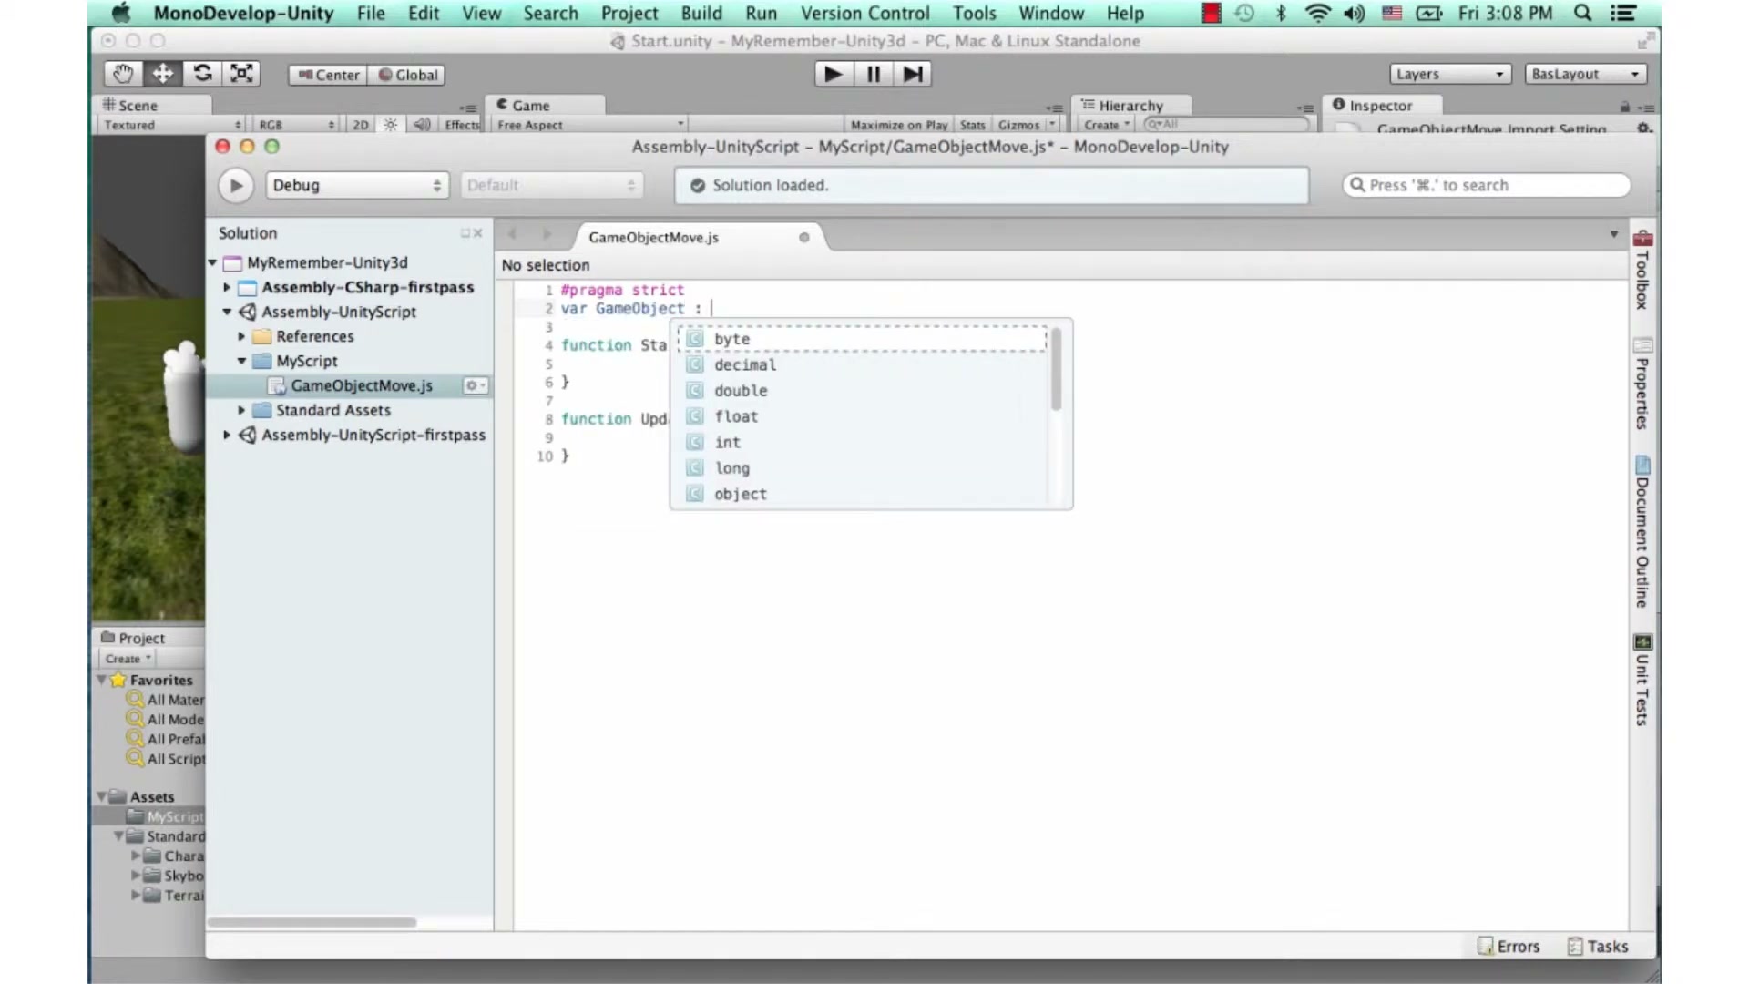Open the Errors pad
This screenshot has width=1749, height=984.
(x=1509, y=947)
